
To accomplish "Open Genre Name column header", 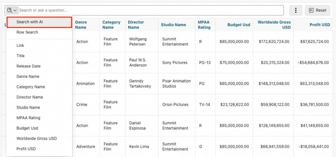I will point(81,25).
